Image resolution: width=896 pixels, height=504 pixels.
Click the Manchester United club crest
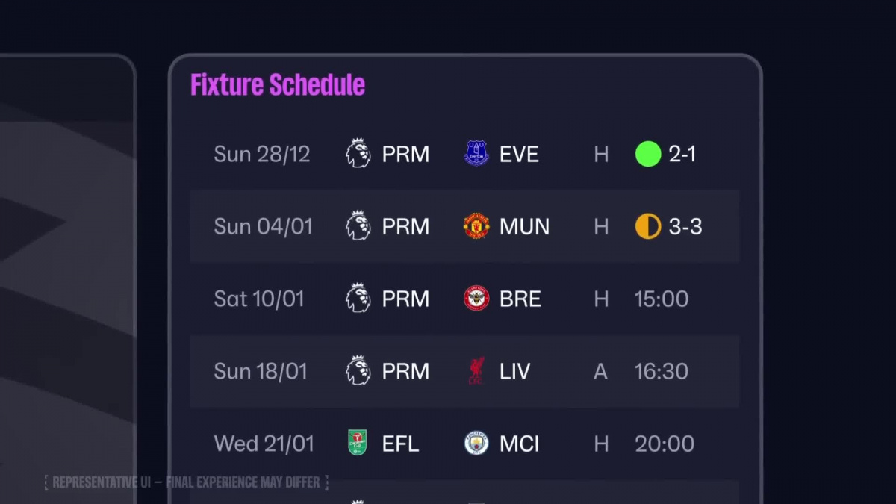[x=476, y=226]
